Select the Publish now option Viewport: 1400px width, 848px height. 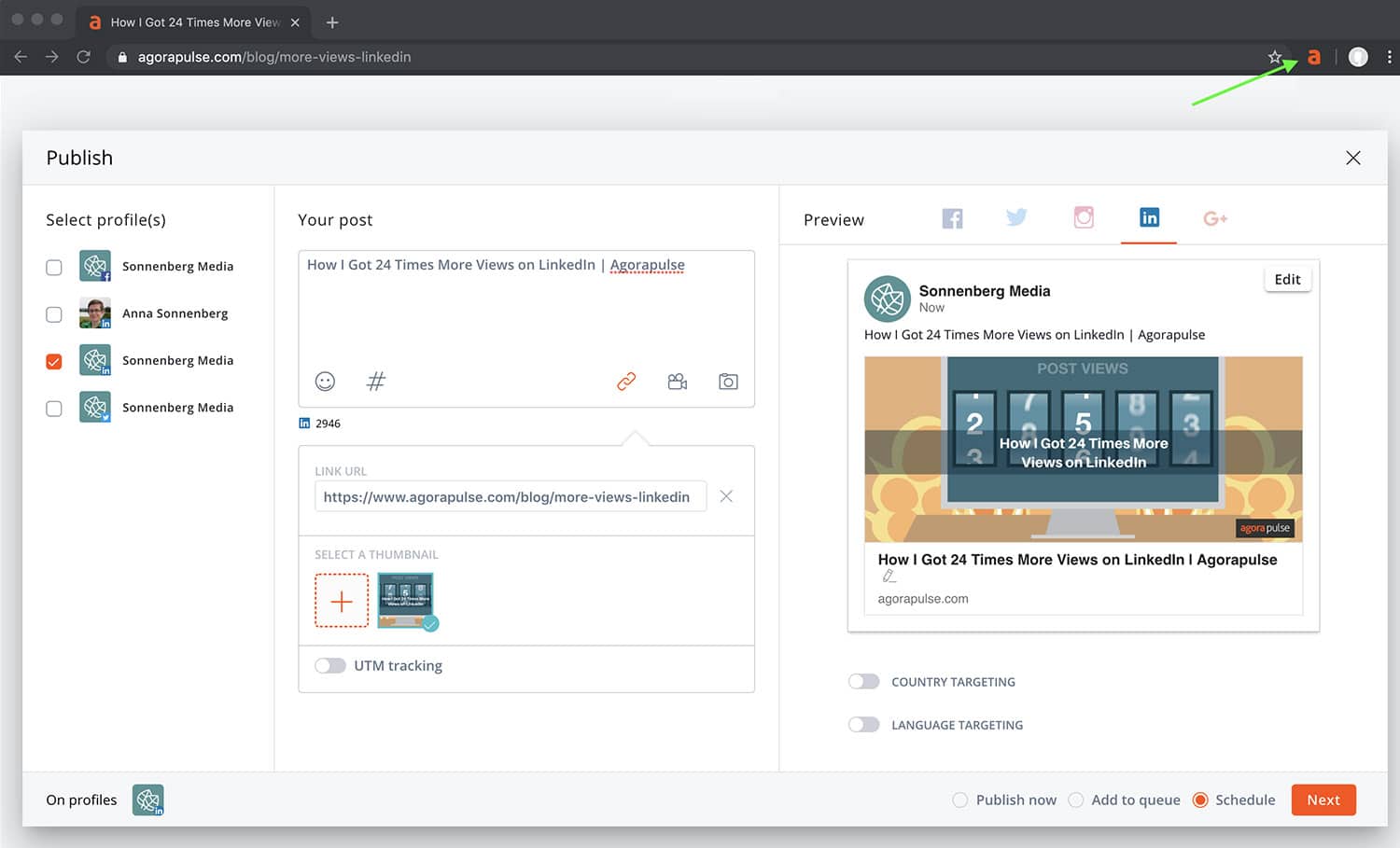(959, 799)
